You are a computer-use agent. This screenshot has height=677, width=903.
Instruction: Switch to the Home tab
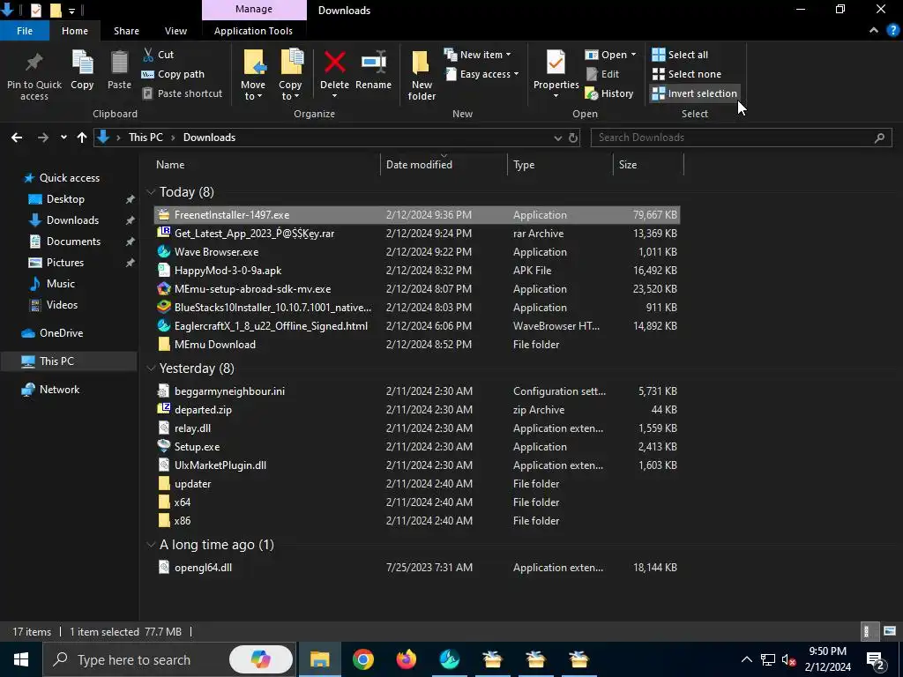pos(75,31)
